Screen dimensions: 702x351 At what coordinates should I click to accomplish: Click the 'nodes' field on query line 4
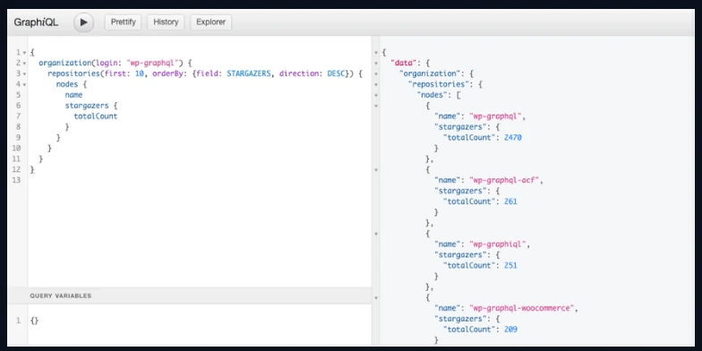(x=67, y=84)
